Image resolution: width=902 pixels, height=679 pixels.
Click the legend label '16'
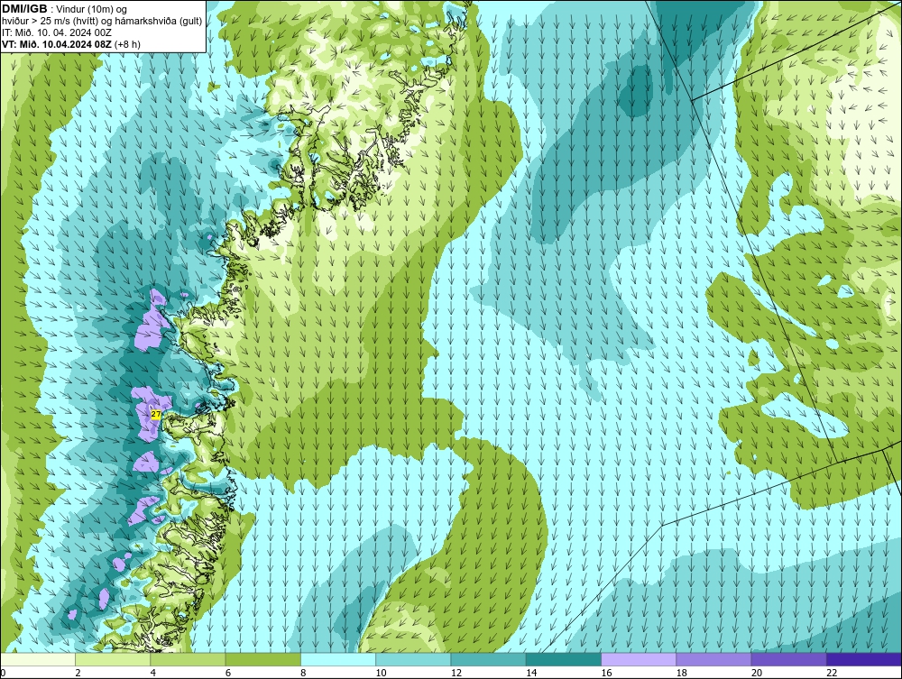(x=606, y=674)
